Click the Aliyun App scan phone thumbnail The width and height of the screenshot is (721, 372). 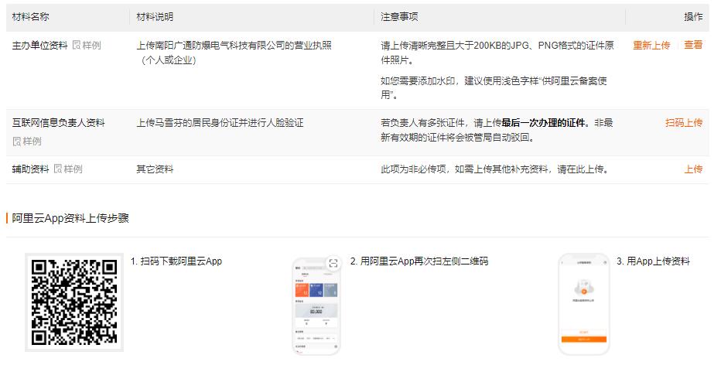316,307
